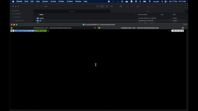Sort Finder list by Size column
Screen dimensions: 198x111
tap(162, 14)
